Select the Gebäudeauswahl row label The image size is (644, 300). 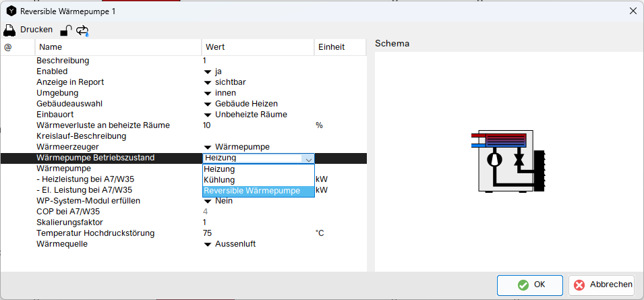69,104
